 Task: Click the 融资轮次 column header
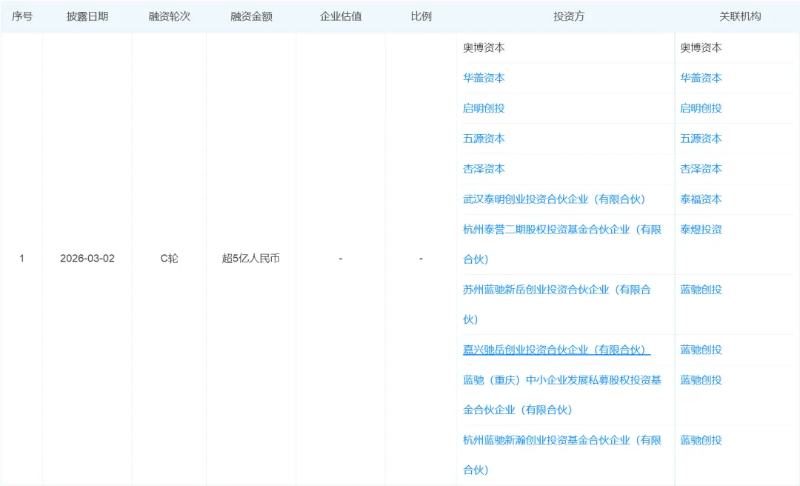point(169,16)
